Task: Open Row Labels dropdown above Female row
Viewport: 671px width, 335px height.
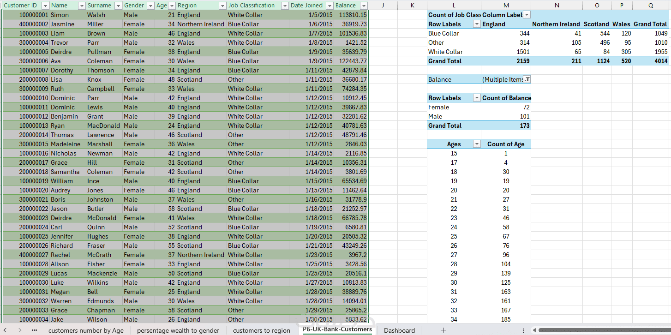Action: pyautogui.click(x=477, y=98)
